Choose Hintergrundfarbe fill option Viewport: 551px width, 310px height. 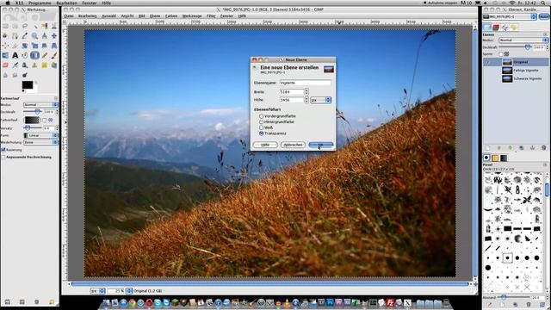pos(261,121)
